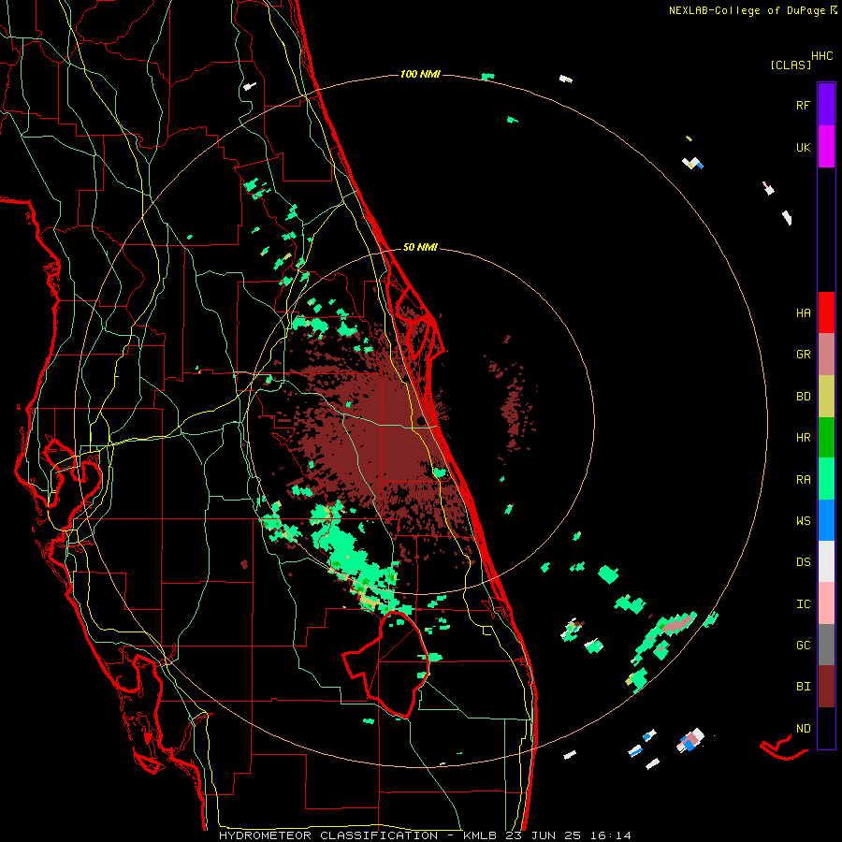Click the UK magenta legend swatch
Image resolution: width=842 pixels, height=842 pixels.
pyautogui.click(x=826, y=147)
